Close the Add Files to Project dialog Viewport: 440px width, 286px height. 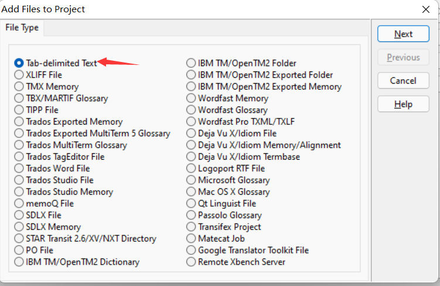(x=426, y=9)
